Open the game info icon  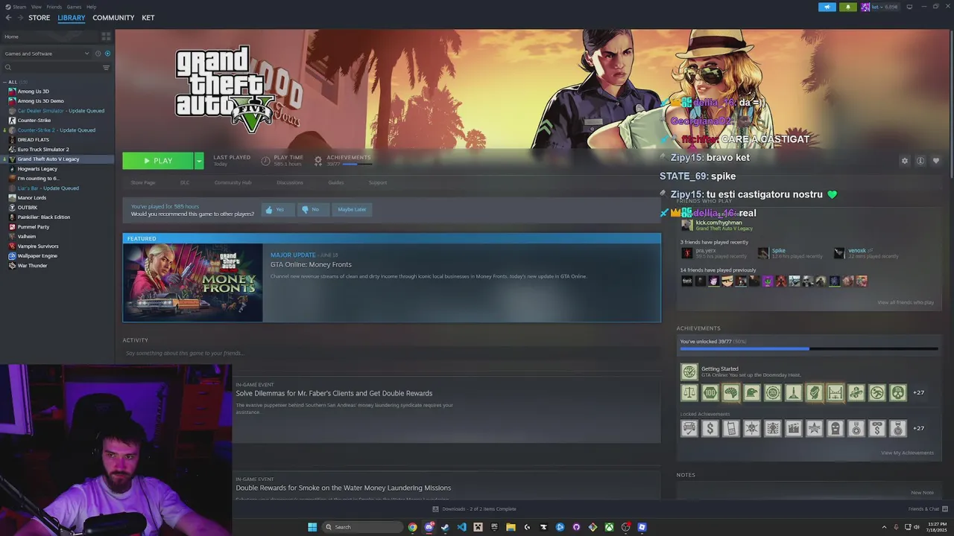pos(920,161)
